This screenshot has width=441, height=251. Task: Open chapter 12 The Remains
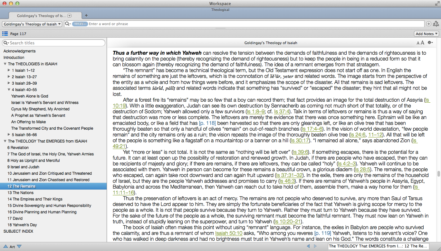(22, 186)
